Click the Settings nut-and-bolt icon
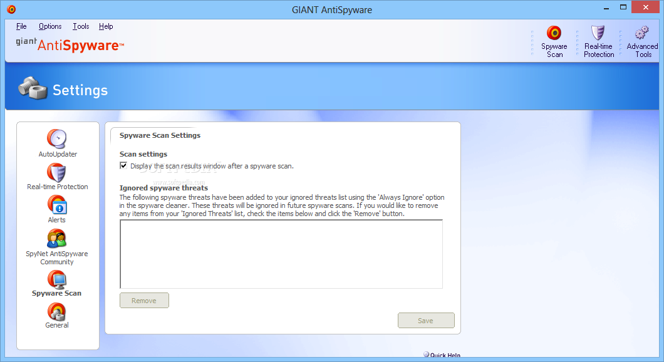The width and height of the screenshot is (664, 362). point(33,88)
